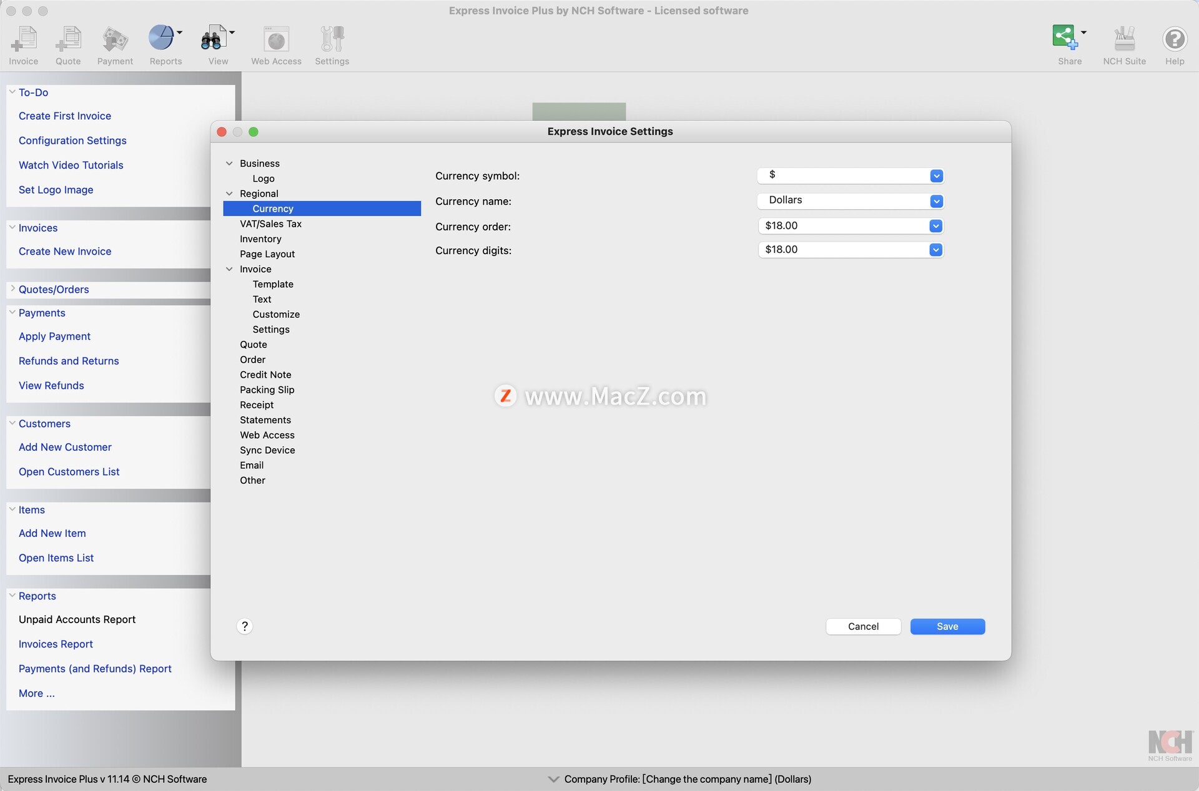Select Quote settings page

(254, 345)
